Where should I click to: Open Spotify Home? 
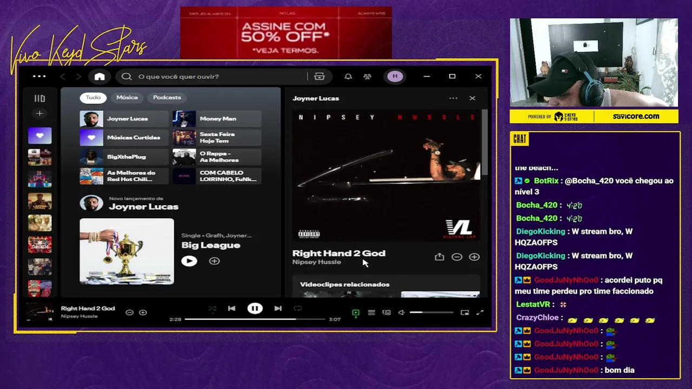[99, 77]
